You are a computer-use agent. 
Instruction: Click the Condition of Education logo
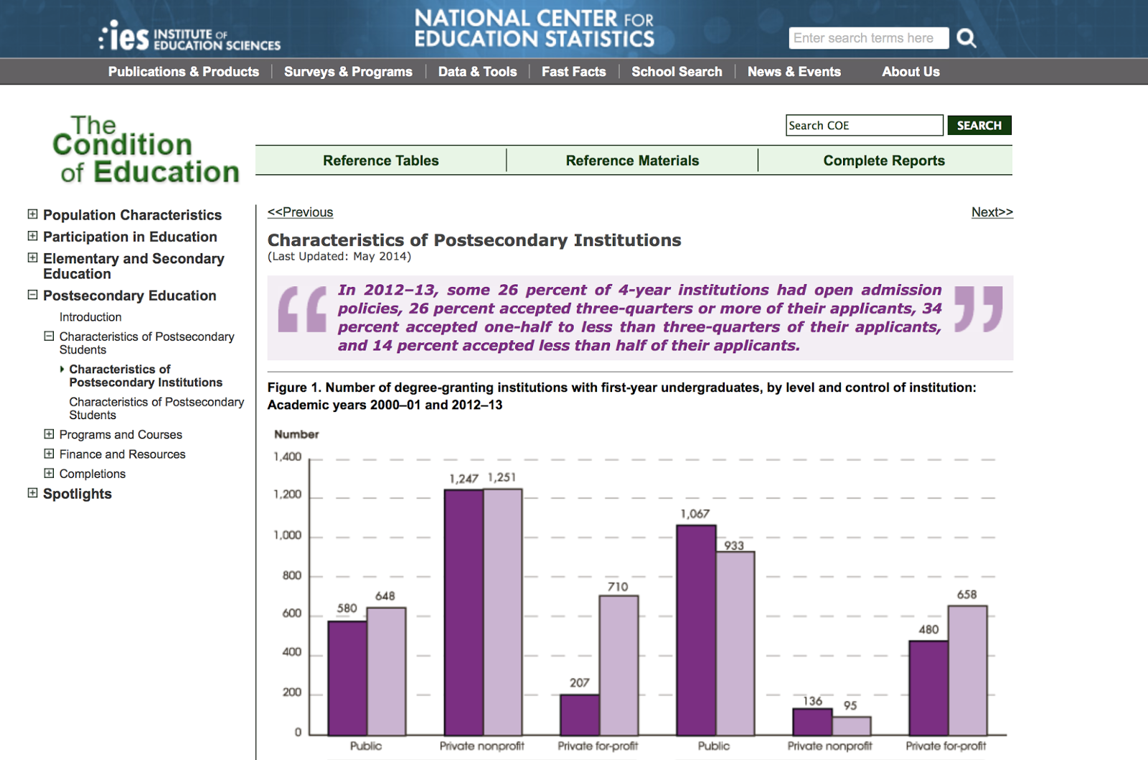[x=146, y=149]
